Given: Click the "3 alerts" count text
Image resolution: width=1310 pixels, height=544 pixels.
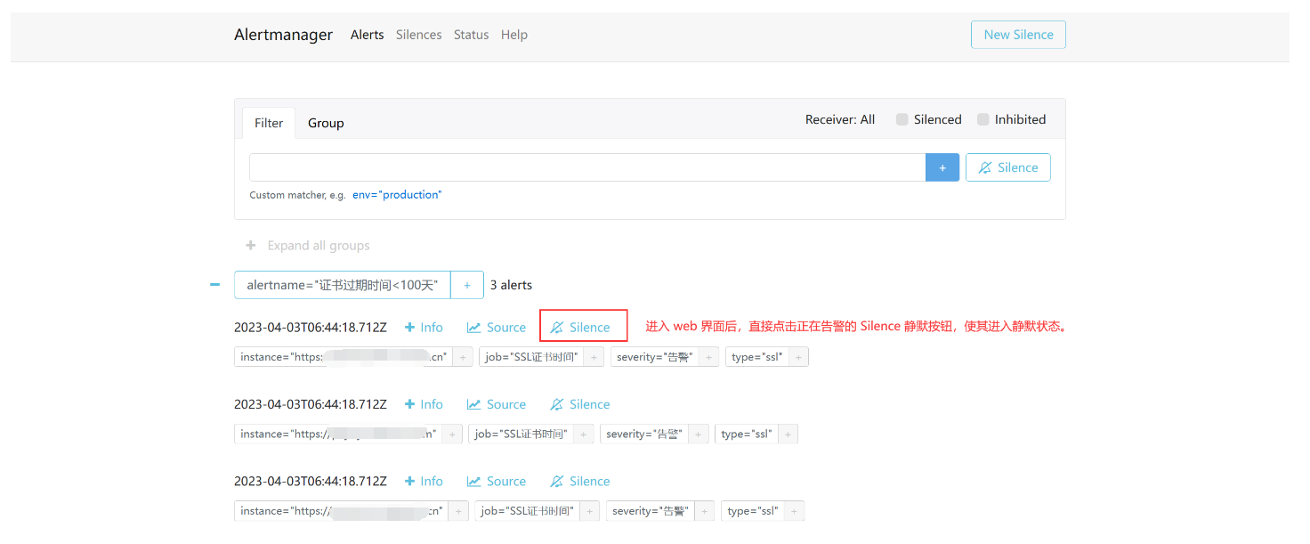Looking at the screenshot, I should (511, 285).
